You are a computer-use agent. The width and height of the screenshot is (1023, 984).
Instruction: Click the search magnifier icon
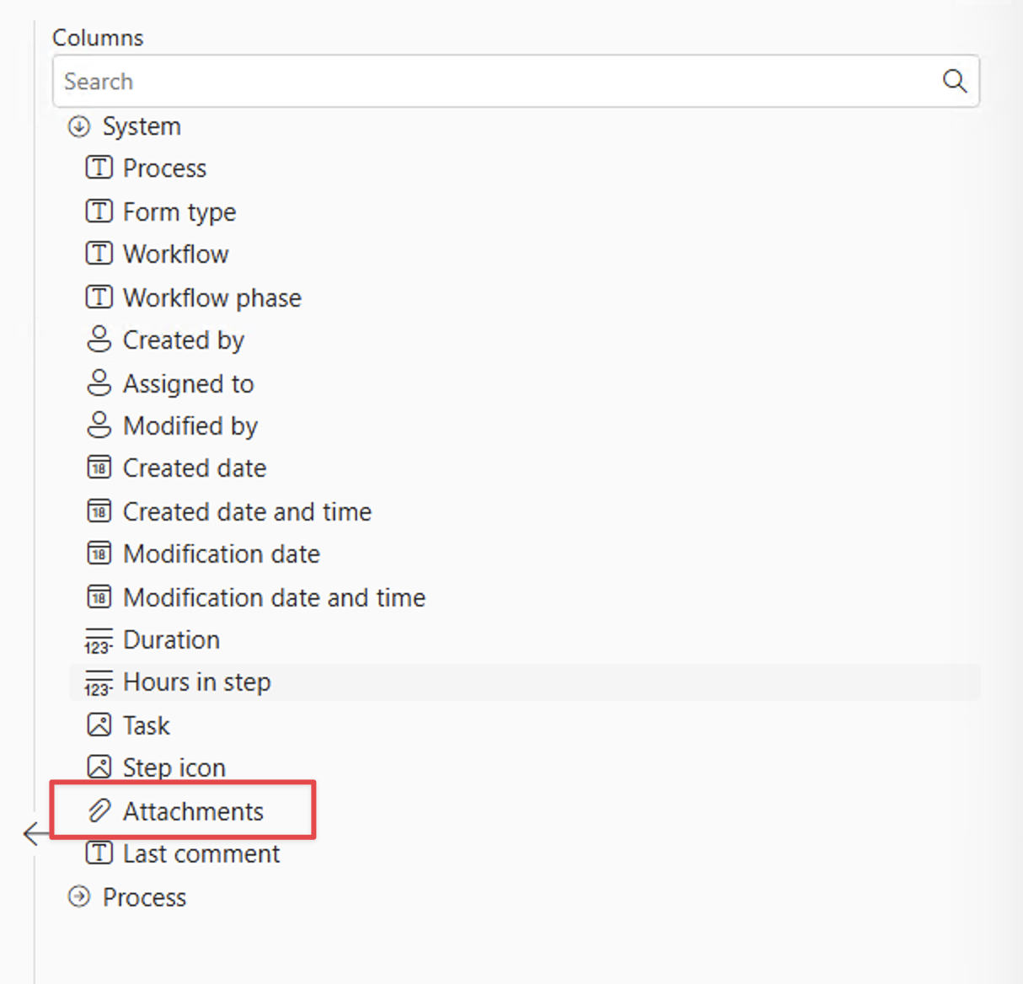[x=954, y=81]
